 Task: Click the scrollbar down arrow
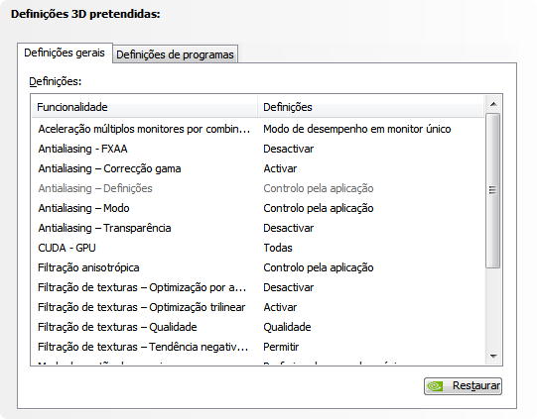493,357
